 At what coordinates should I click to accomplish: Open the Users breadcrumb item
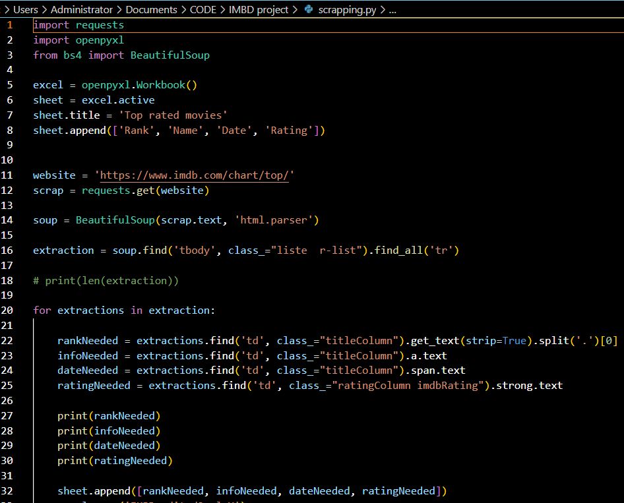[x=25, y=9]
